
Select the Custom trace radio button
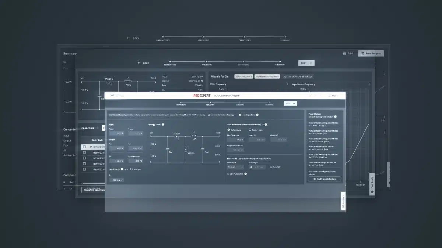coord(250,130)
